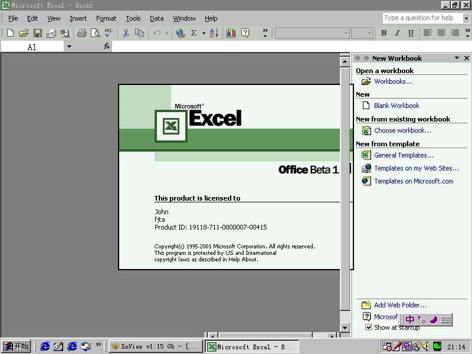This screenshot has height=354, width=472.
Task: Click the Search toolbar icon
Action: [65, 33]
